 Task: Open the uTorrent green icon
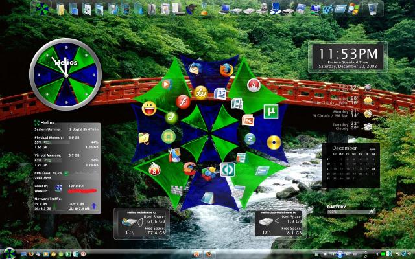click(x=271, y=111)
